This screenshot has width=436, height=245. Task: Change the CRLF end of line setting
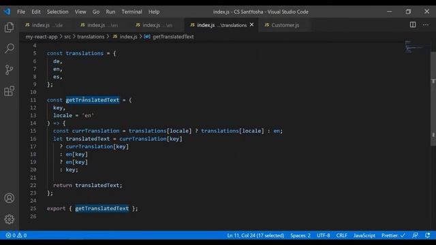pyautogui.click(x=341, y=235)
